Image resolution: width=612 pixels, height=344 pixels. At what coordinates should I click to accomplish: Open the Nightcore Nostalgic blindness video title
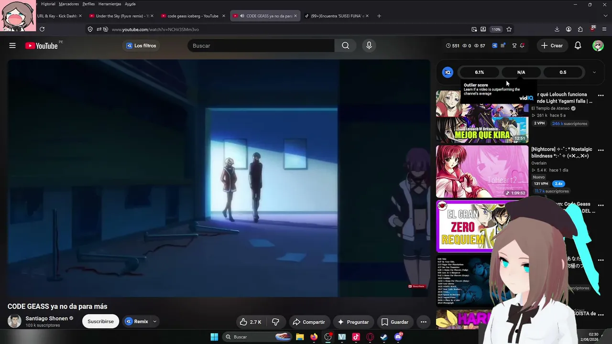[562, 152]
